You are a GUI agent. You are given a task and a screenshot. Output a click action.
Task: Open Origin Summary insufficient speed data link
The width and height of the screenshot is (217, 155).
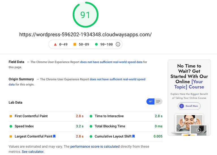coord(117,79)
